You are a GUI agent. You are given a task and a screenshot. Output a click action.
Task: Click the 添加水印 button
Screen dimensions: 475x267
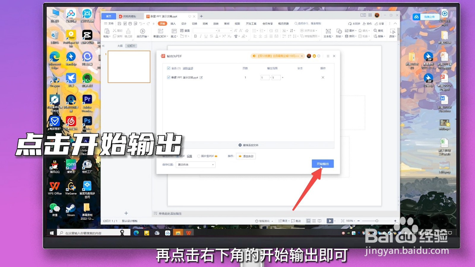point(246,156)
